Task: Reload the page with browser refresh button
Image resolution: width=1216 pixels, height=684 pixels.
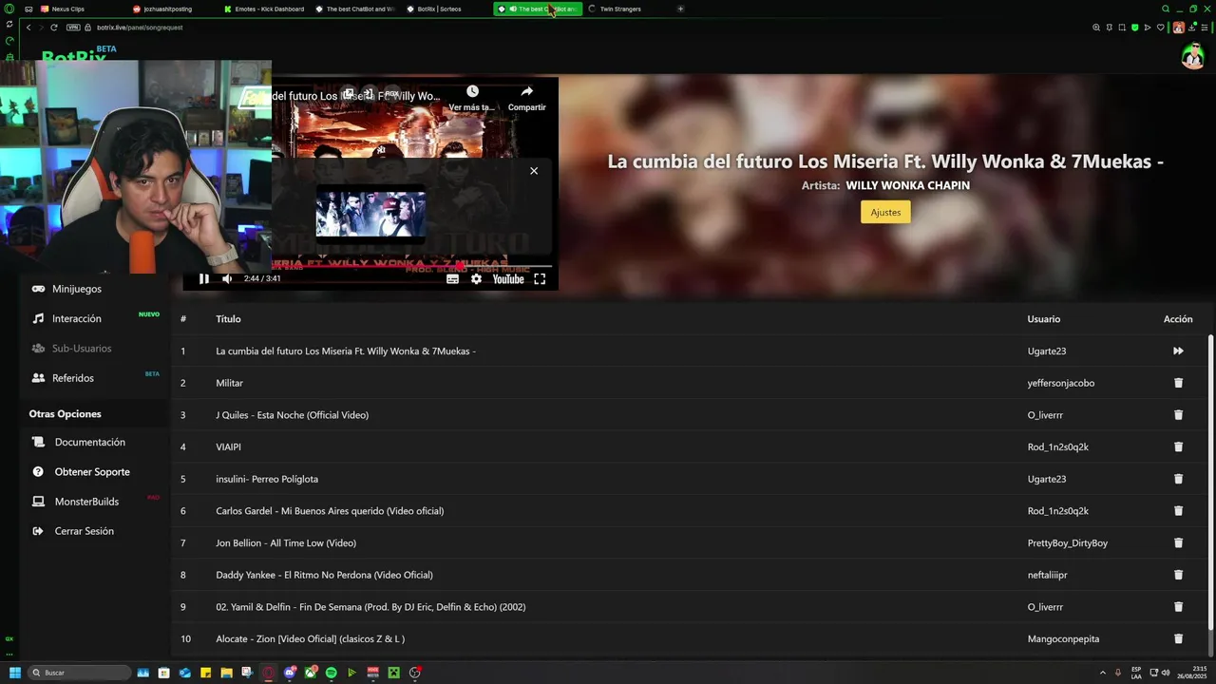Action: (x=53, y=28)
